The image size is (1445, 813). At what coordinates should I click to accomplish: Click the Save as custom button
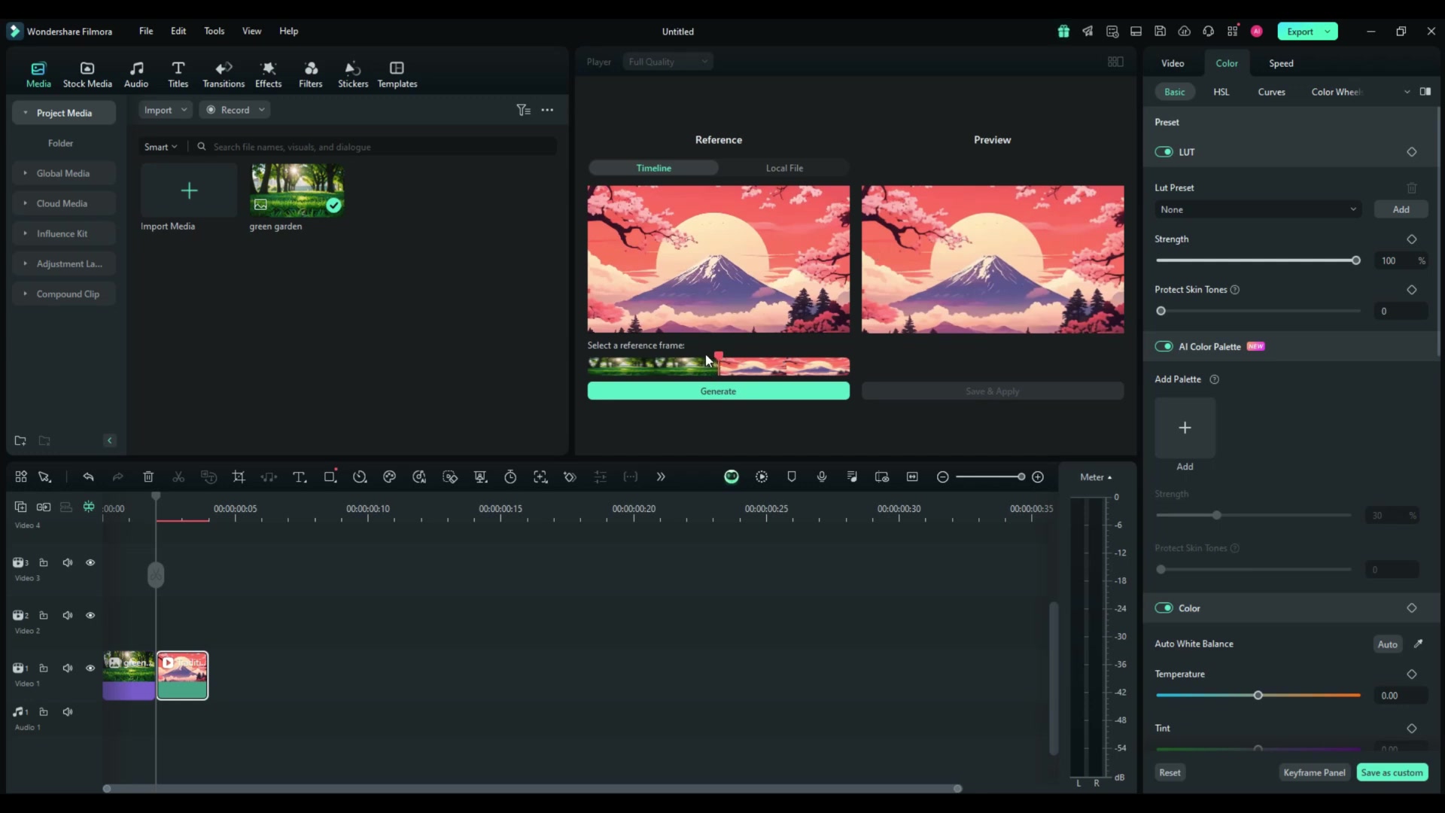point(1392,772)
